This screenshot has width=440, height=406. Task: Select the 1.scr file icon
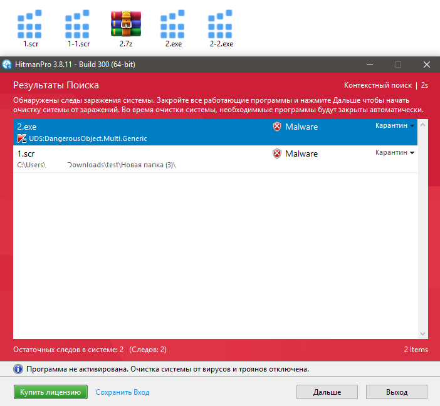click(29, 24)
